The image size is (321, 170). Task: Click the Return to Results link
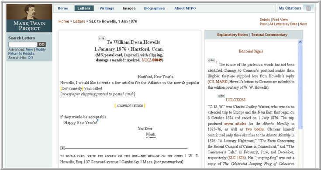pyautogui.click(x=21, y=54)
